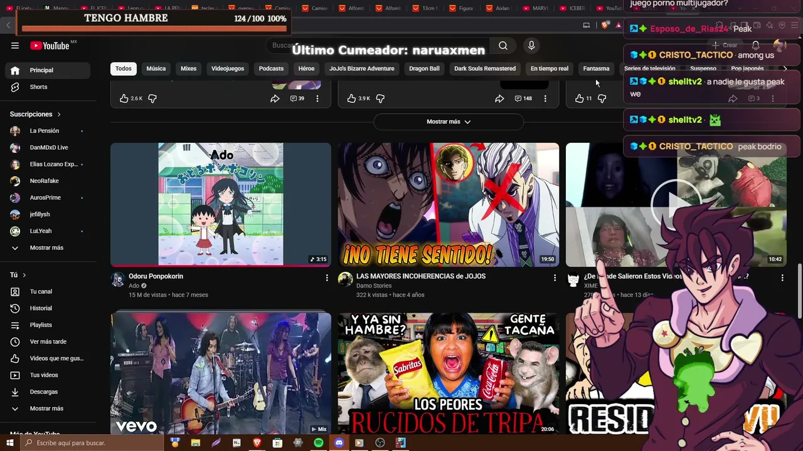Screen dimensions: 803x451
Task: Share the post with 148 comments
Action: (499, 98)
